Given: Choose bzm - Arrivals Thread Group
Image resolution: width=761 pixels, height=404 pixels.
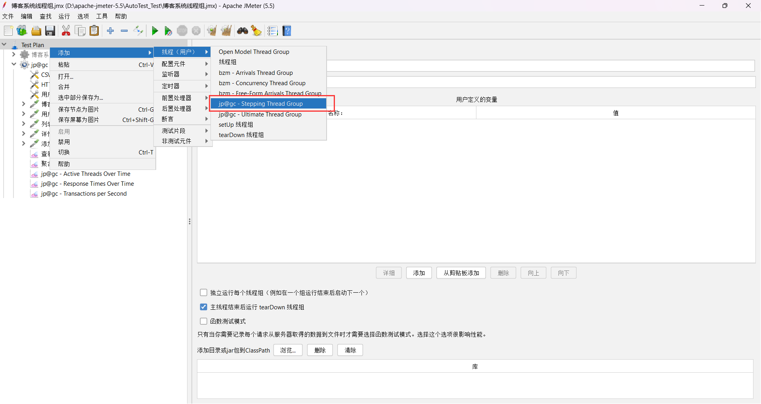Looking at the screenshot, I should coord(268,73).
